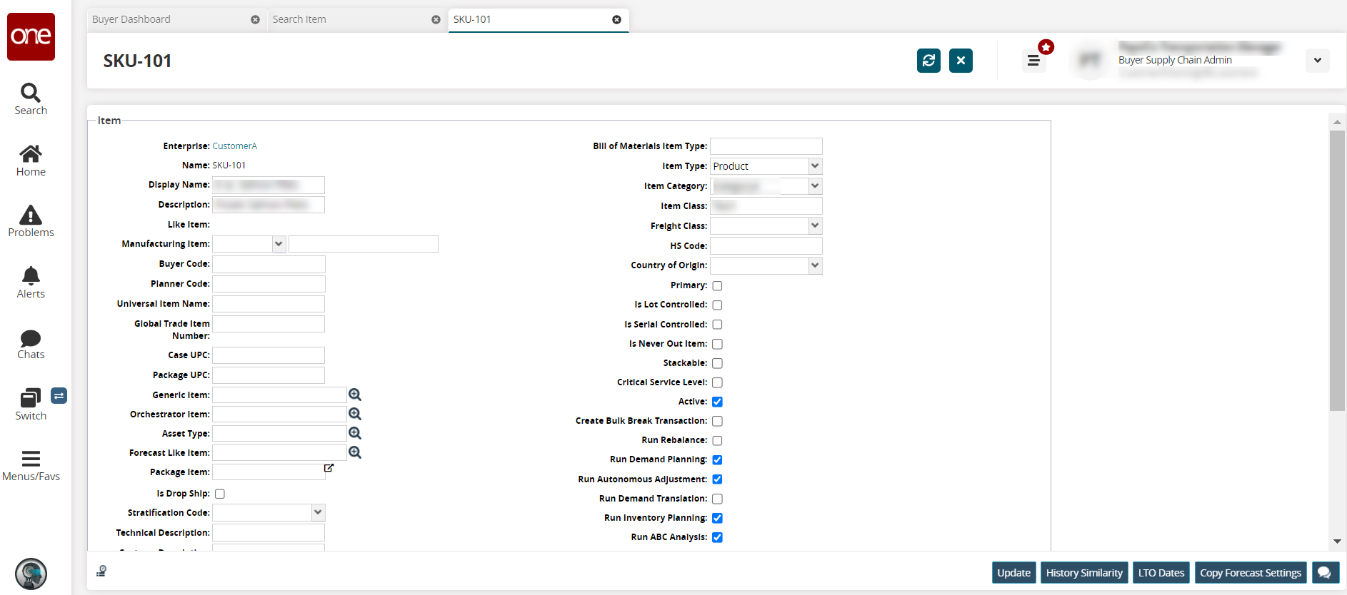
Task: Click the Switch toggle arrows badge
Action: pyautogui.click(x=59, y=395)
